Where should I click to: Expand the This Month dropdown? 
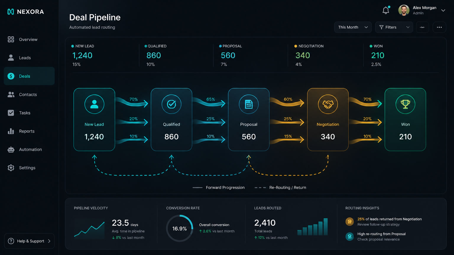coord(353,27)
